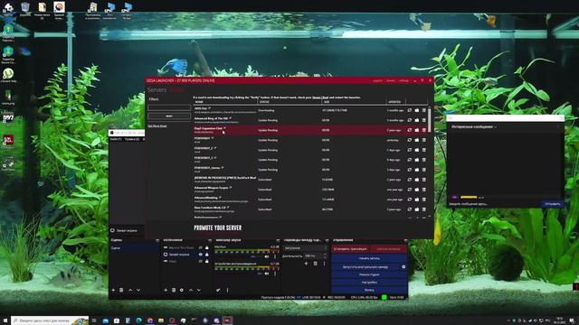Screen dimensions: 579x325
Task: Click mod filter text field in DZSA Launcher
Action: 169,107
